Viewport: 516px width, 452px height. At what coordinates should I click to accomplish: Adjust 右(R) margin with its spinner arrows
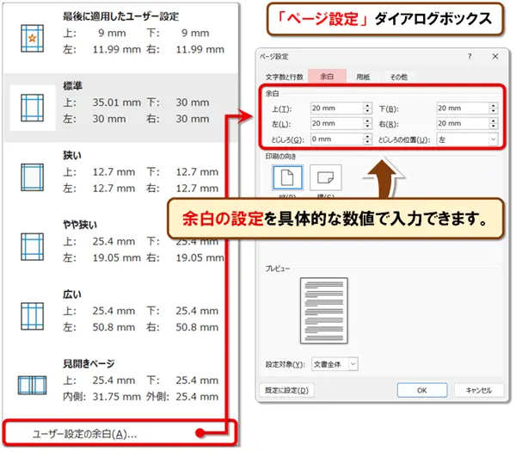[494, 123]
